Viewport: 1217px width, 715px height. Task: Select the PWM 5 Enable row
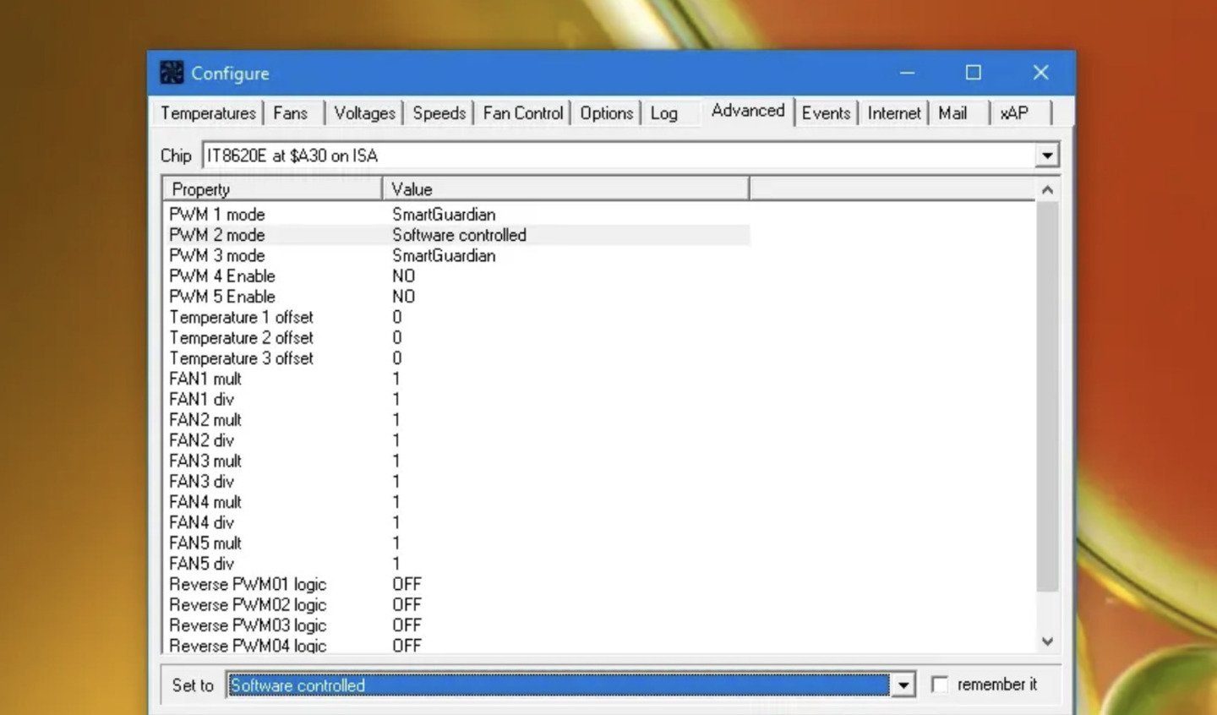456,297
